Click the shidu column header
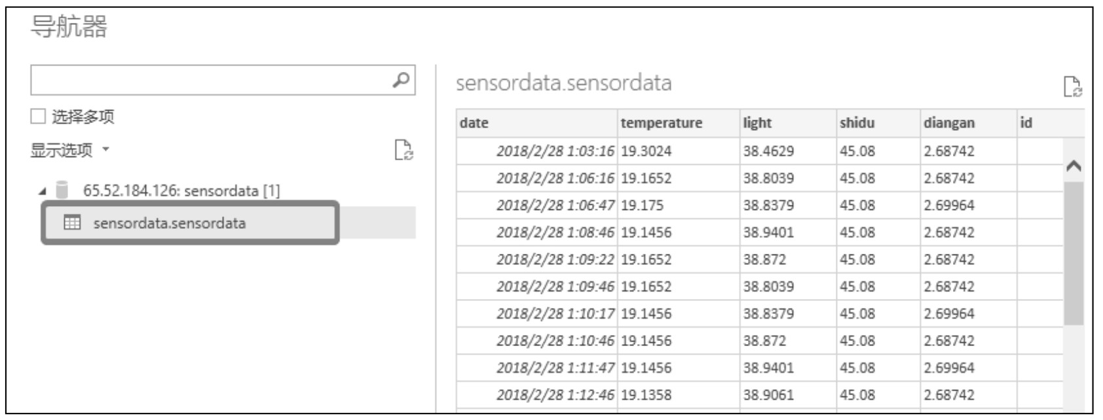The height and width of the screenshot is (420, 1103). (x=878, y=123)
